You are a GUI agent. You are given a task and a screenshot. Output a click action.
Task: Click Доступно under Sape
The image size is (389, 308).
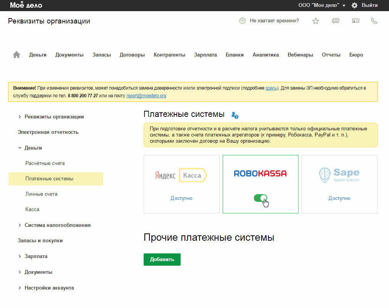click(339, 198)
